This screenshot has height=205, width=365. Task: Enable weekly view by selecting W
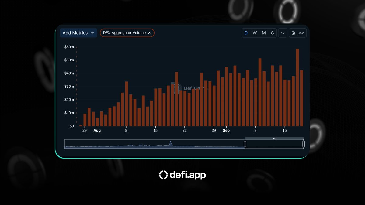(255, 33)
